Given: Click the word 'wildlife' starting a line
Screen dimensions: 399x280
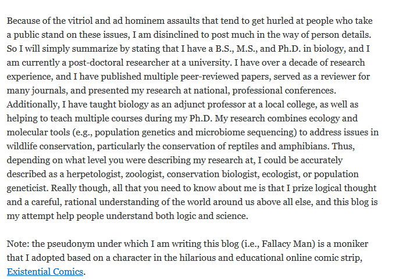Looking at the screenshot, I should (22, 146).
